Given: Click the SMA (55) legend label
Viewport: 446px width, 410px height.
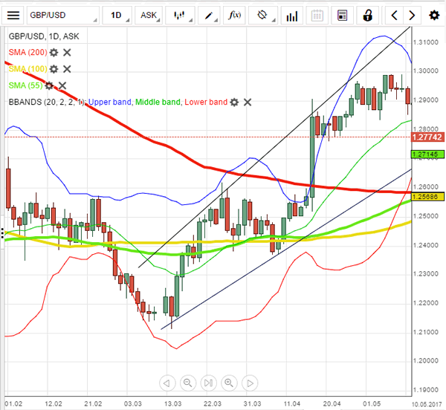Looking at the screenshot, I should pyautogui.click(x=25, y=85).
